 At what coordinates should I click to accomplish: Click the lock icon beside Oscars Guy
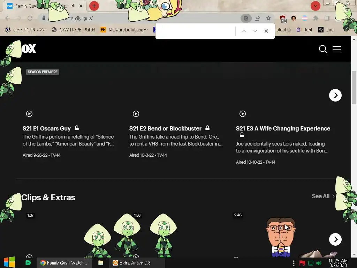point(77,128)
